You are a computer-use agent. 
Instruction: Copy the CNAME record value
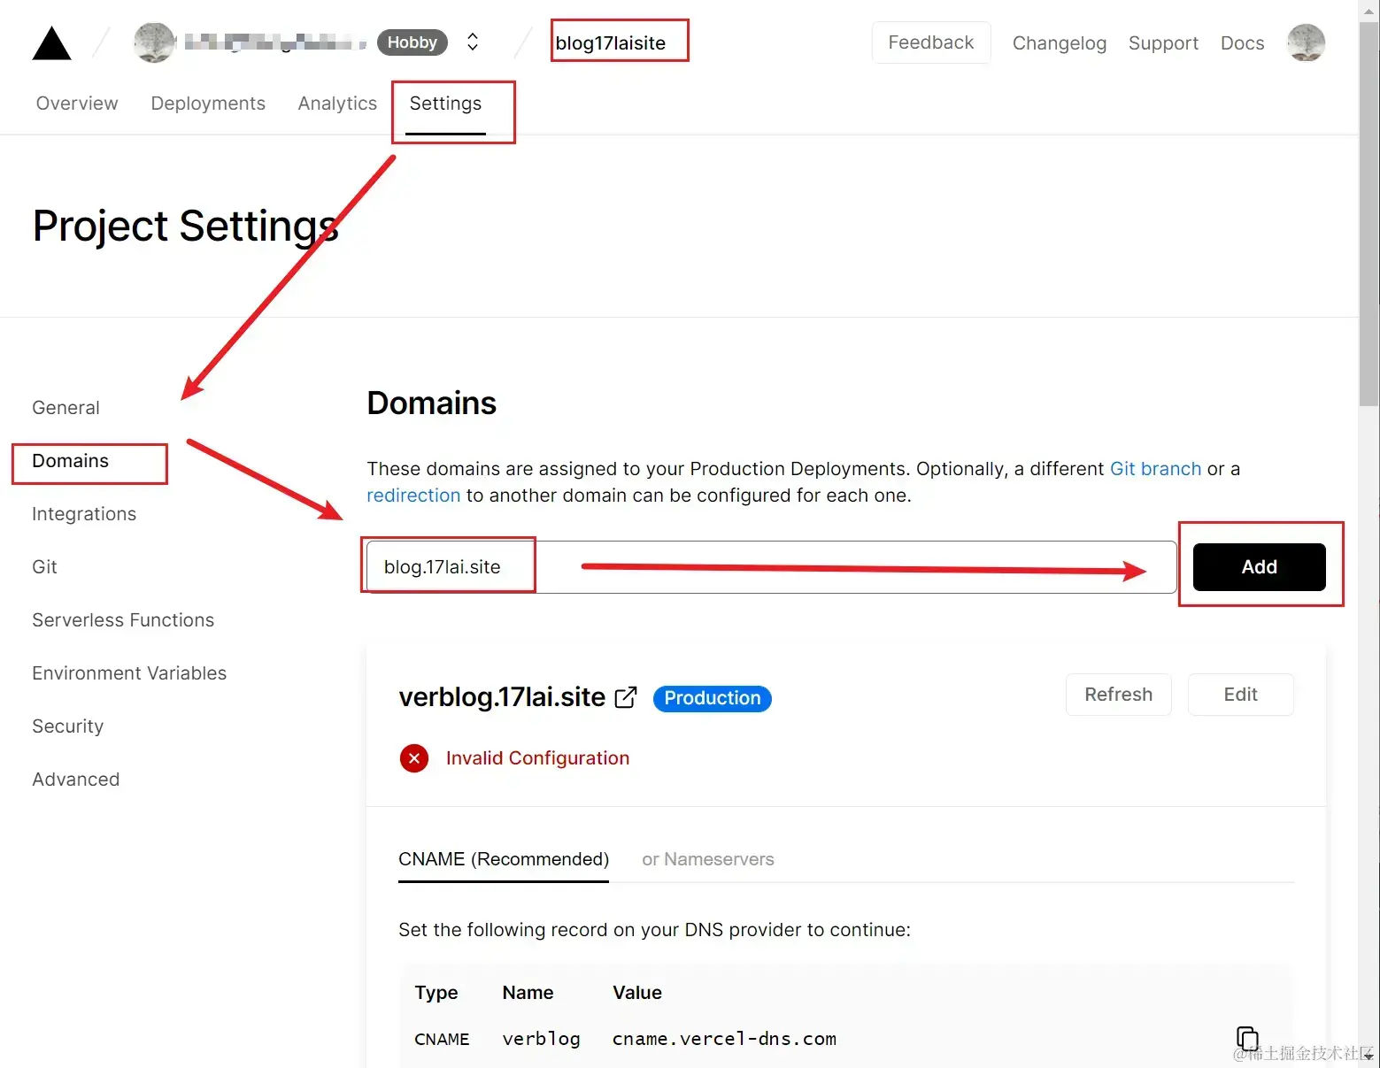click(x=1247, y=1038)
